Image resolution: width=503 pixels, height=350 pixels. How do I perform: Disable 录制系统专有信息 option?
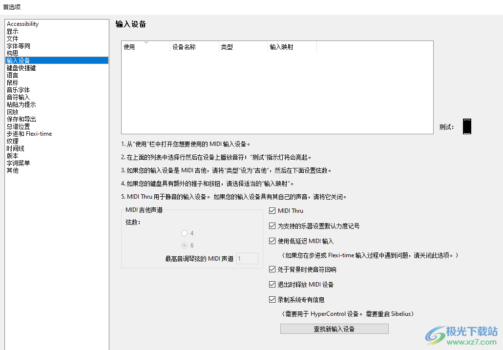272,299
